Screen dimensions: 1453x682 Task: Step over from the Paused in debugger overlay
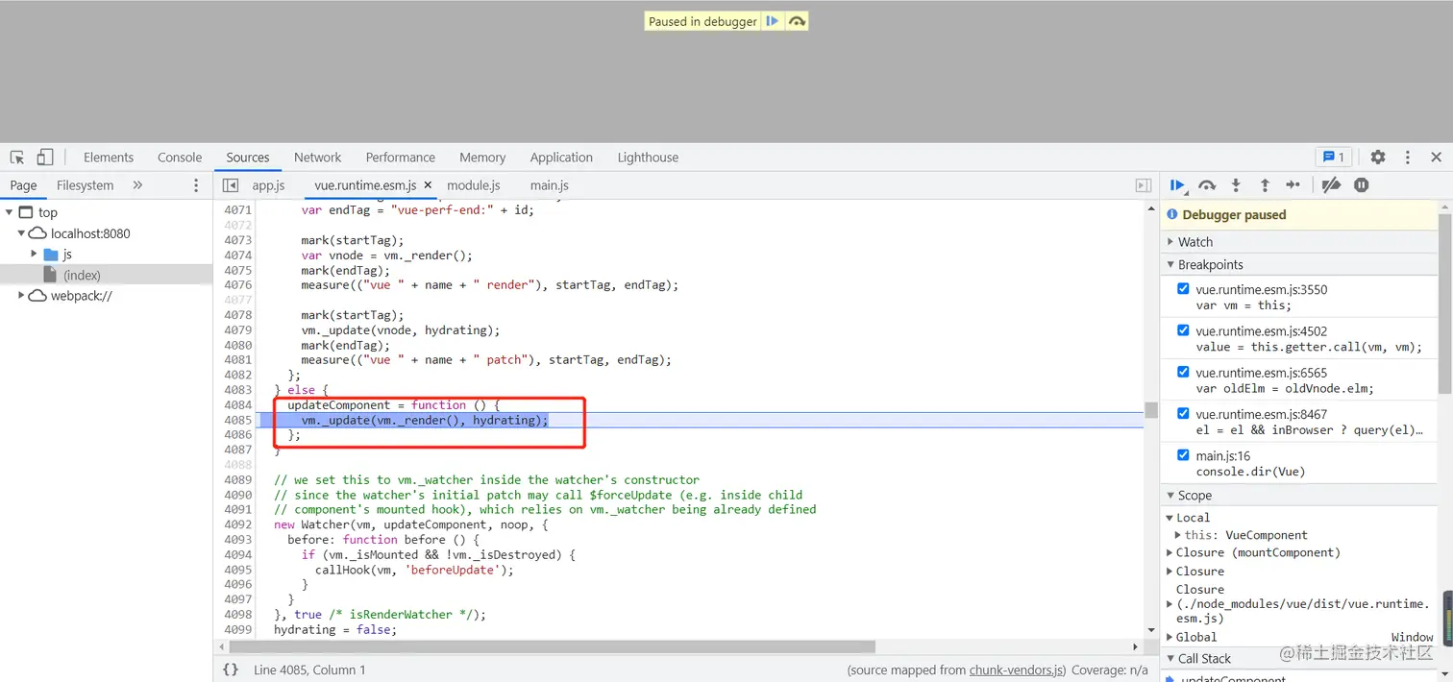coord(797,21)
